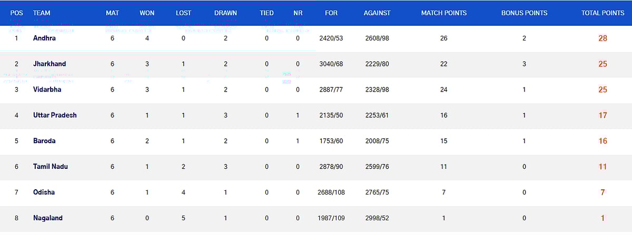632x235 pixels.
Task: Select the Vidarbha team name
Action: (47, 90)
